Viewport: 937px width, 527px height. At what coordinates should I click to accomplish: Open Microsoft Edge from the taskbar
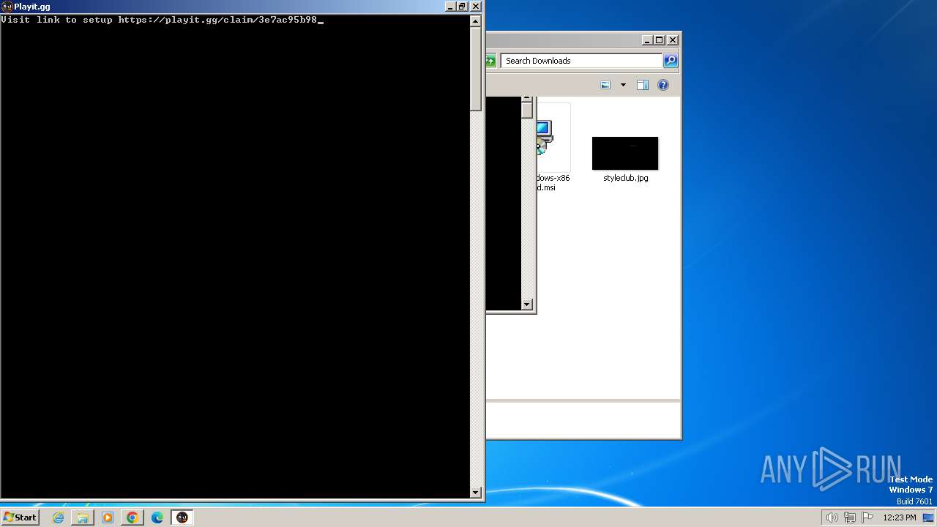coord(157,517)
